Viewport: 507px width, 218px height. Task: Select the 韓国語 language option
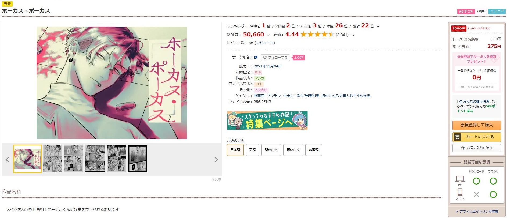click(314, 150)
